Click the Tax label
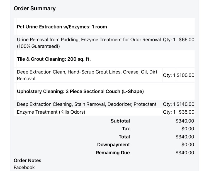 [x=126, y=129]
